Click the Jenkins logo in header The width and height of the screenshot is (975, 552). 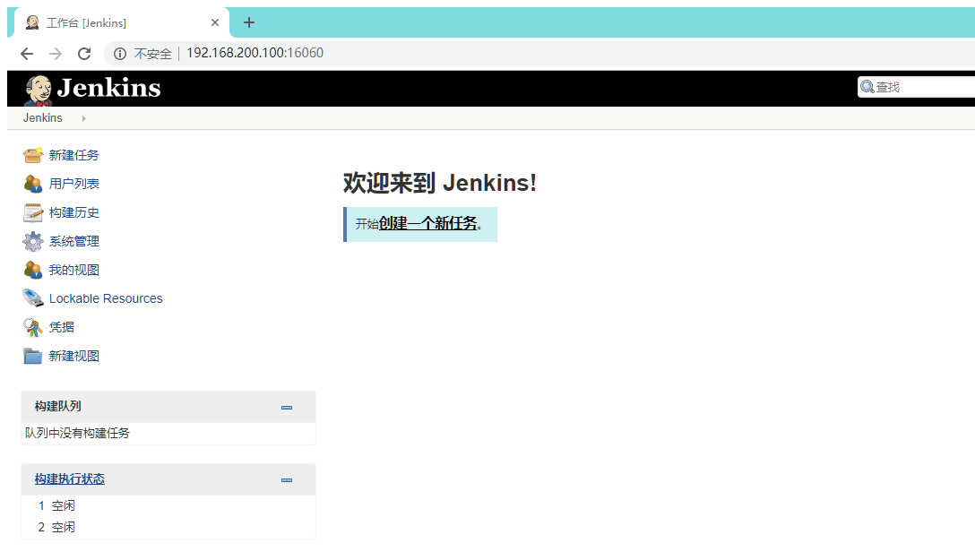tap(92, 88)
